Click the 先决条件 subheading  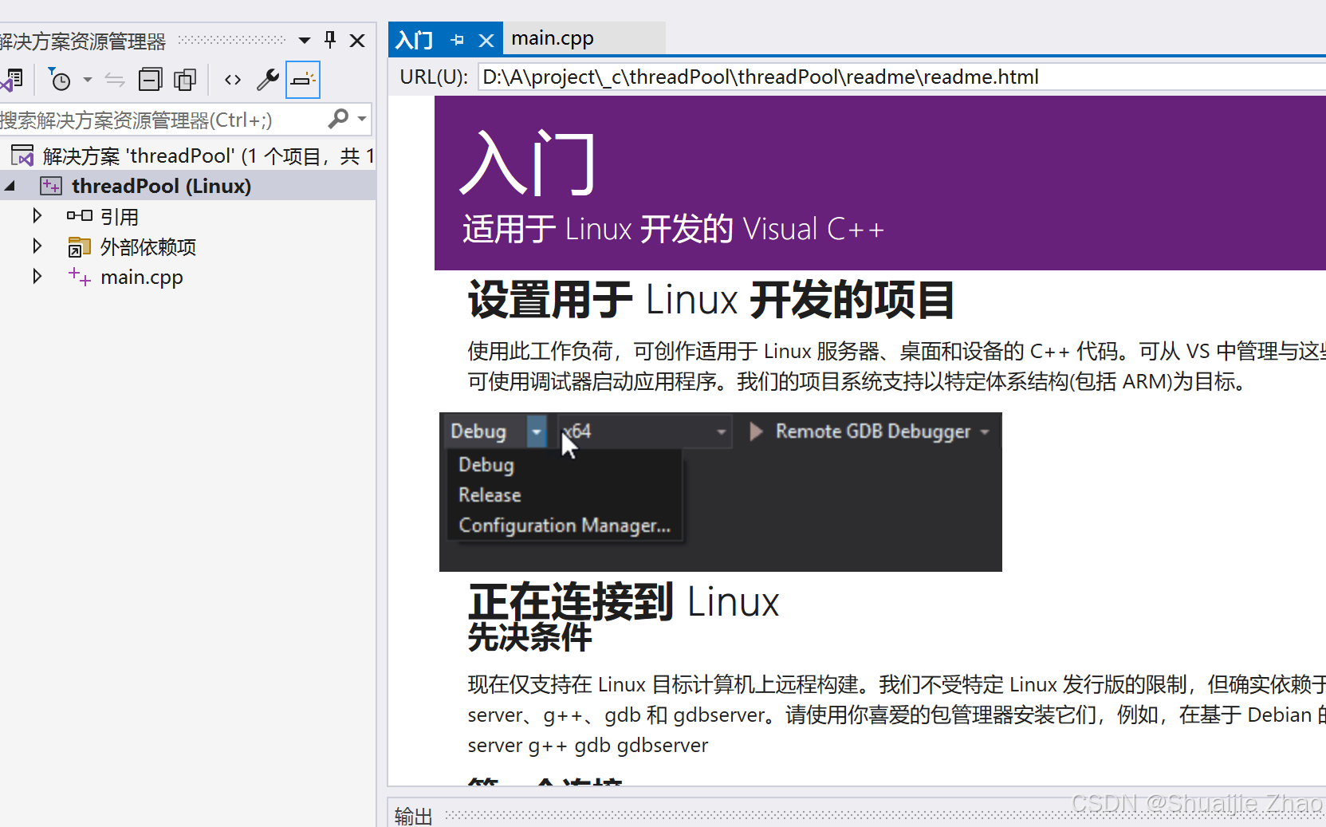pos(530,636)
